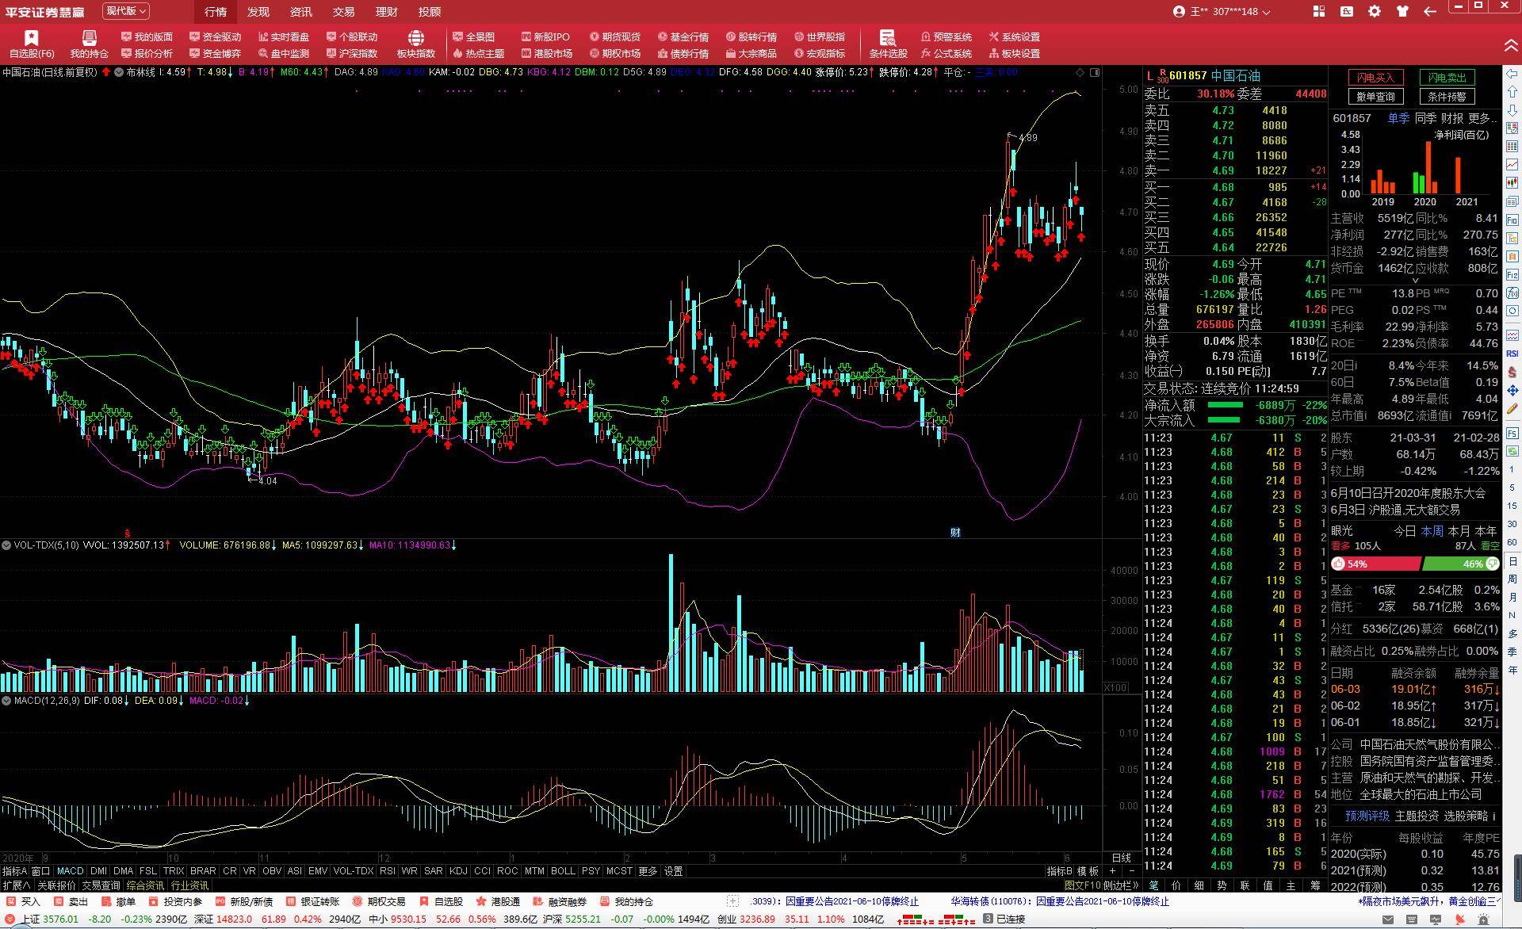The image size is (1522, 929).
Task: Select 单季 financial view
Action: point(1398,118)
